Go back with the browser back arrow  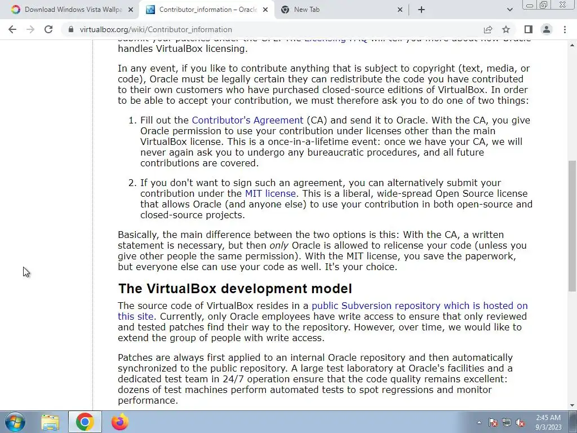(x=12, y=29)
